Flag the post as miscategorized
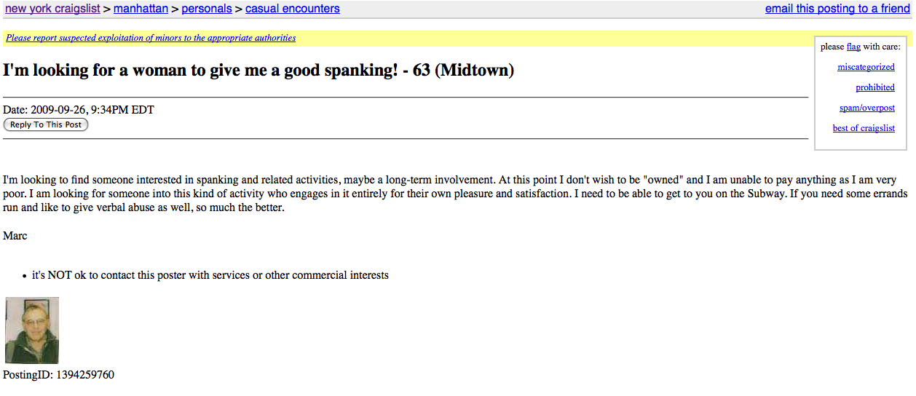Image resolution: width=916 pixels, height=396 pixels. pos(866,67)
